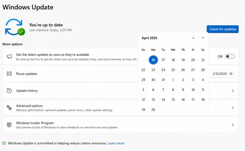Click 'Get the latest updates as soon' text
The height and width of the screenshot is (151, 245).
(x=53, y=54)
